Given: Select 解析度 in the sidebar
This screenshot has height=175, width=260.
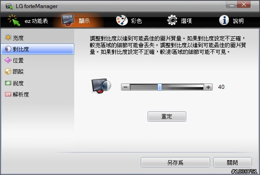Looking at the screenshot, I should 37,94.
